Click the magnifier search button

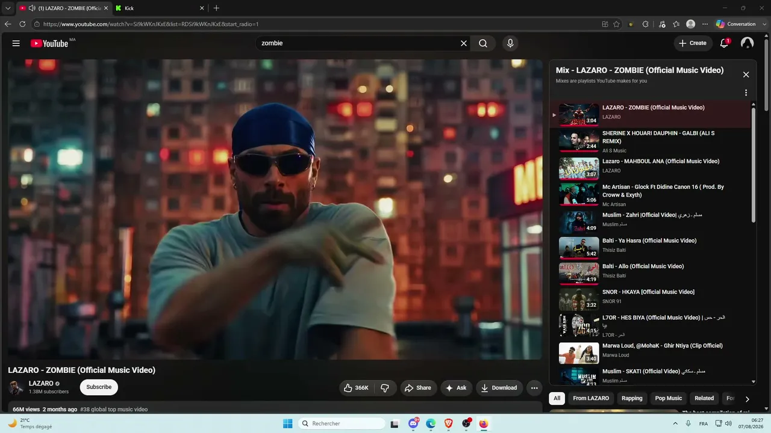[483, 43]
